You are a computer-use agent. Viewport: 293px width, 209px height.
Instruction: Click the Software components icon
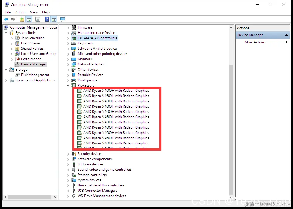(74, 159)
